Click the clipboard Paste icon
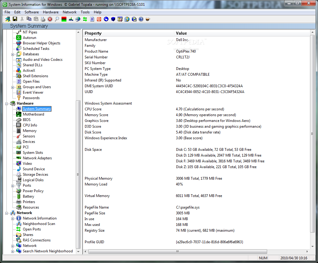The height and width of the screenshot is (263, 318). pos(36,19)
